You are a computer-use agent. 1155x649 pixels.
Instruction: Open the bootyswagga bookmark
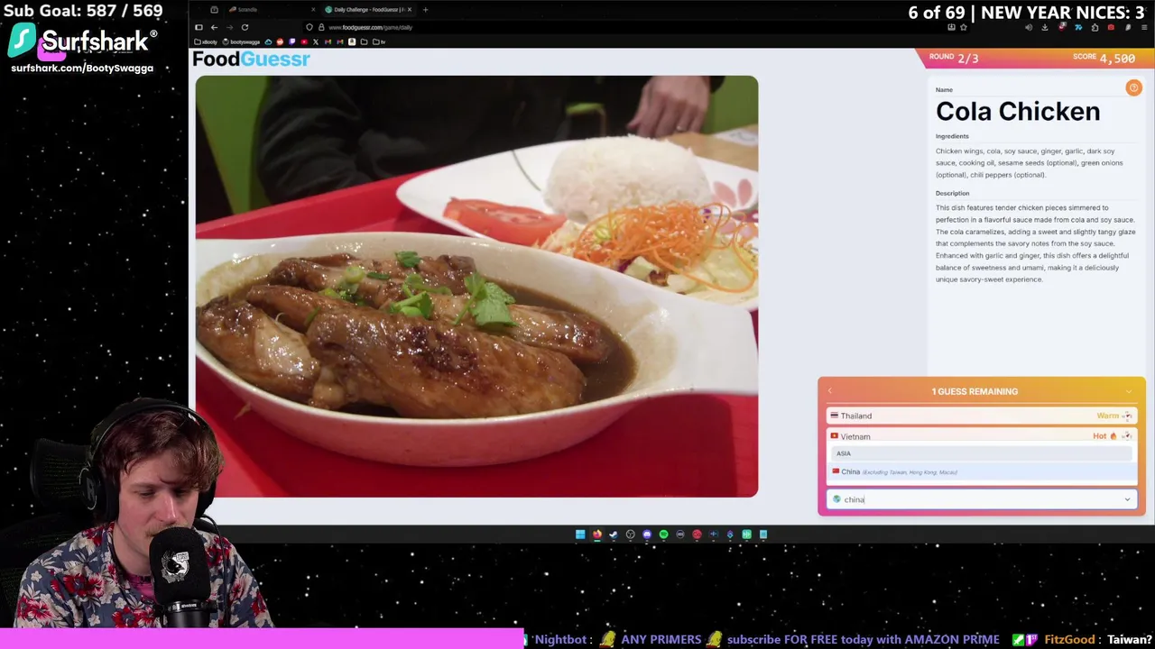click(242, 41)
